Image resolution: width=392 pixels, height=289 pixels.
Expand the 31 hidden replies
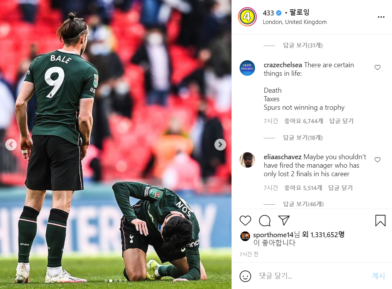point(303,45)
